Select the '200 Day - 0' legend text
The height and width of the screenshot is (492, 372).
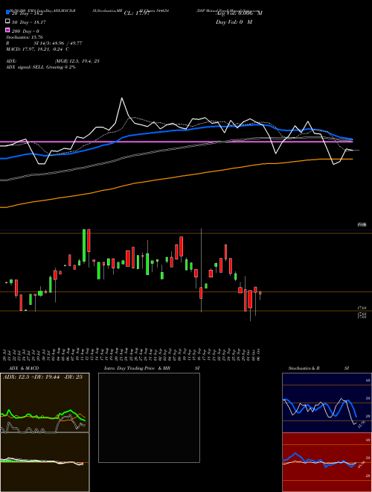point(25,31)
